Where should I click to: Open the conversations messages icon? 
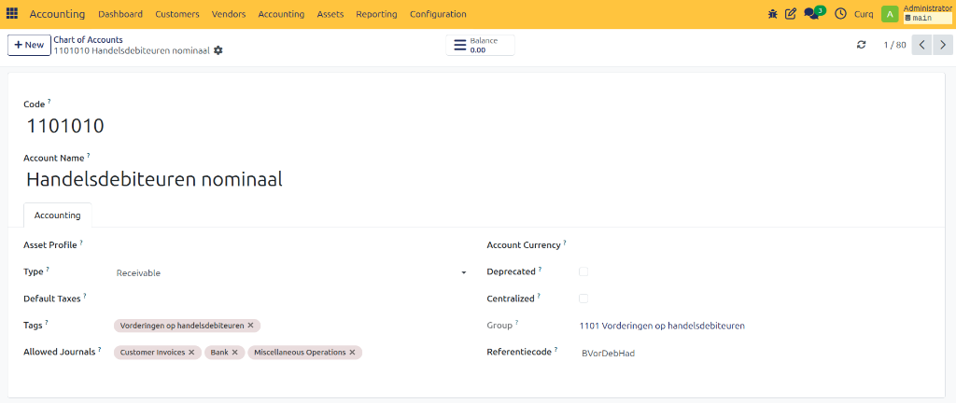coord(811,14)
